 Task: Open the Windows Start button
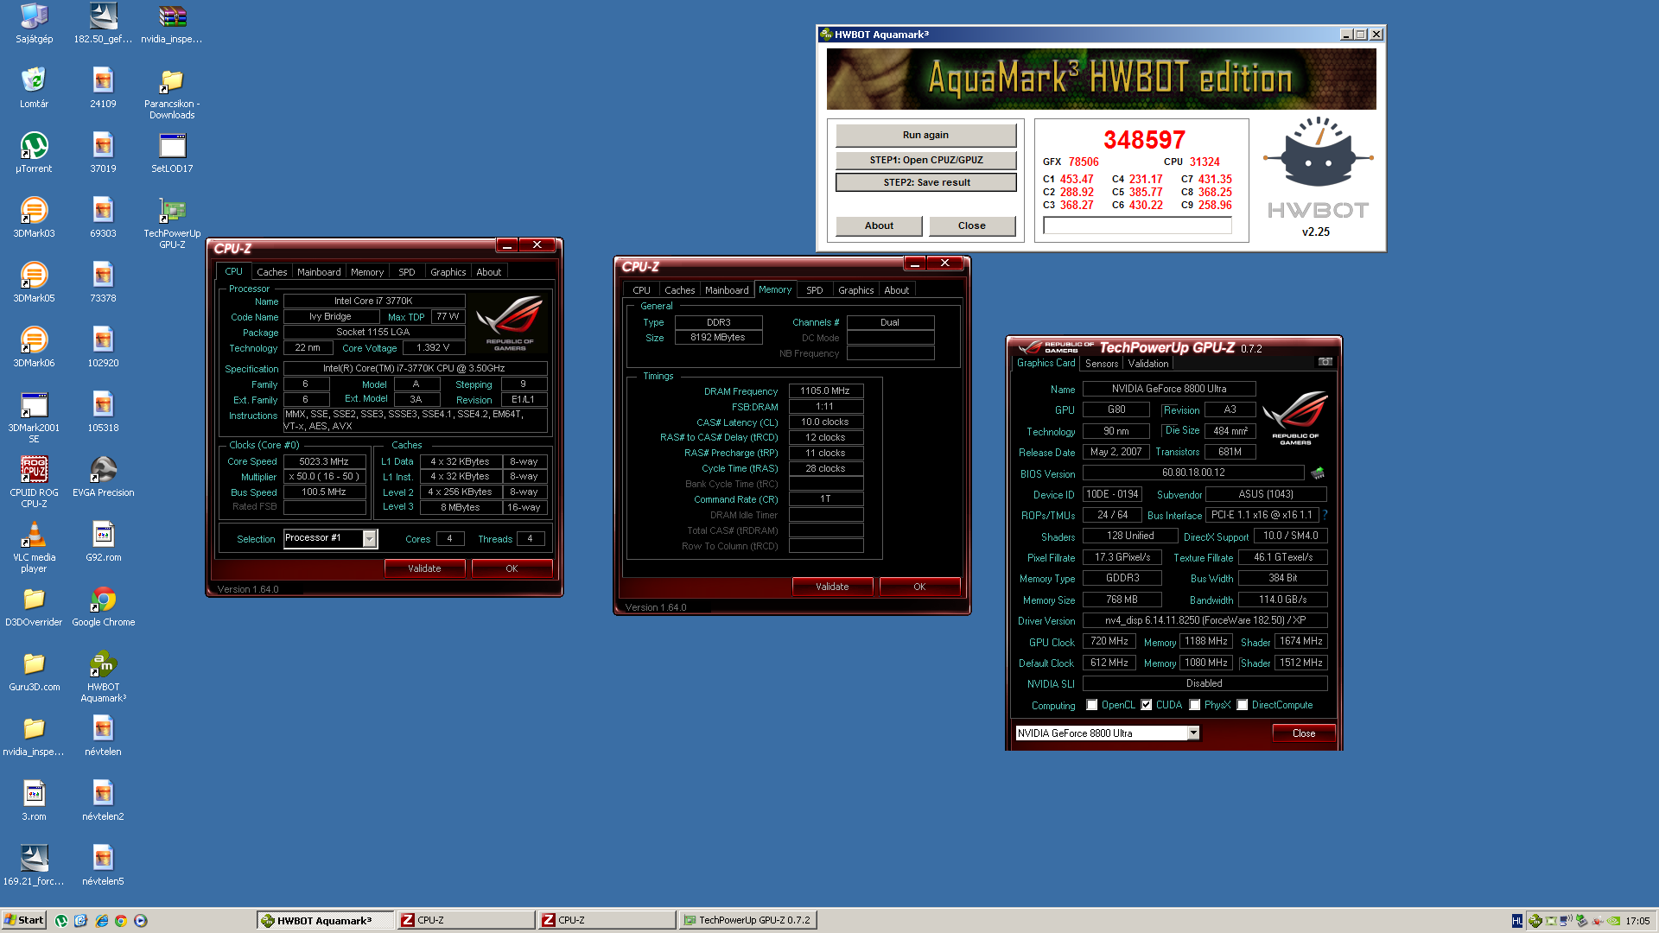point(23,920)
